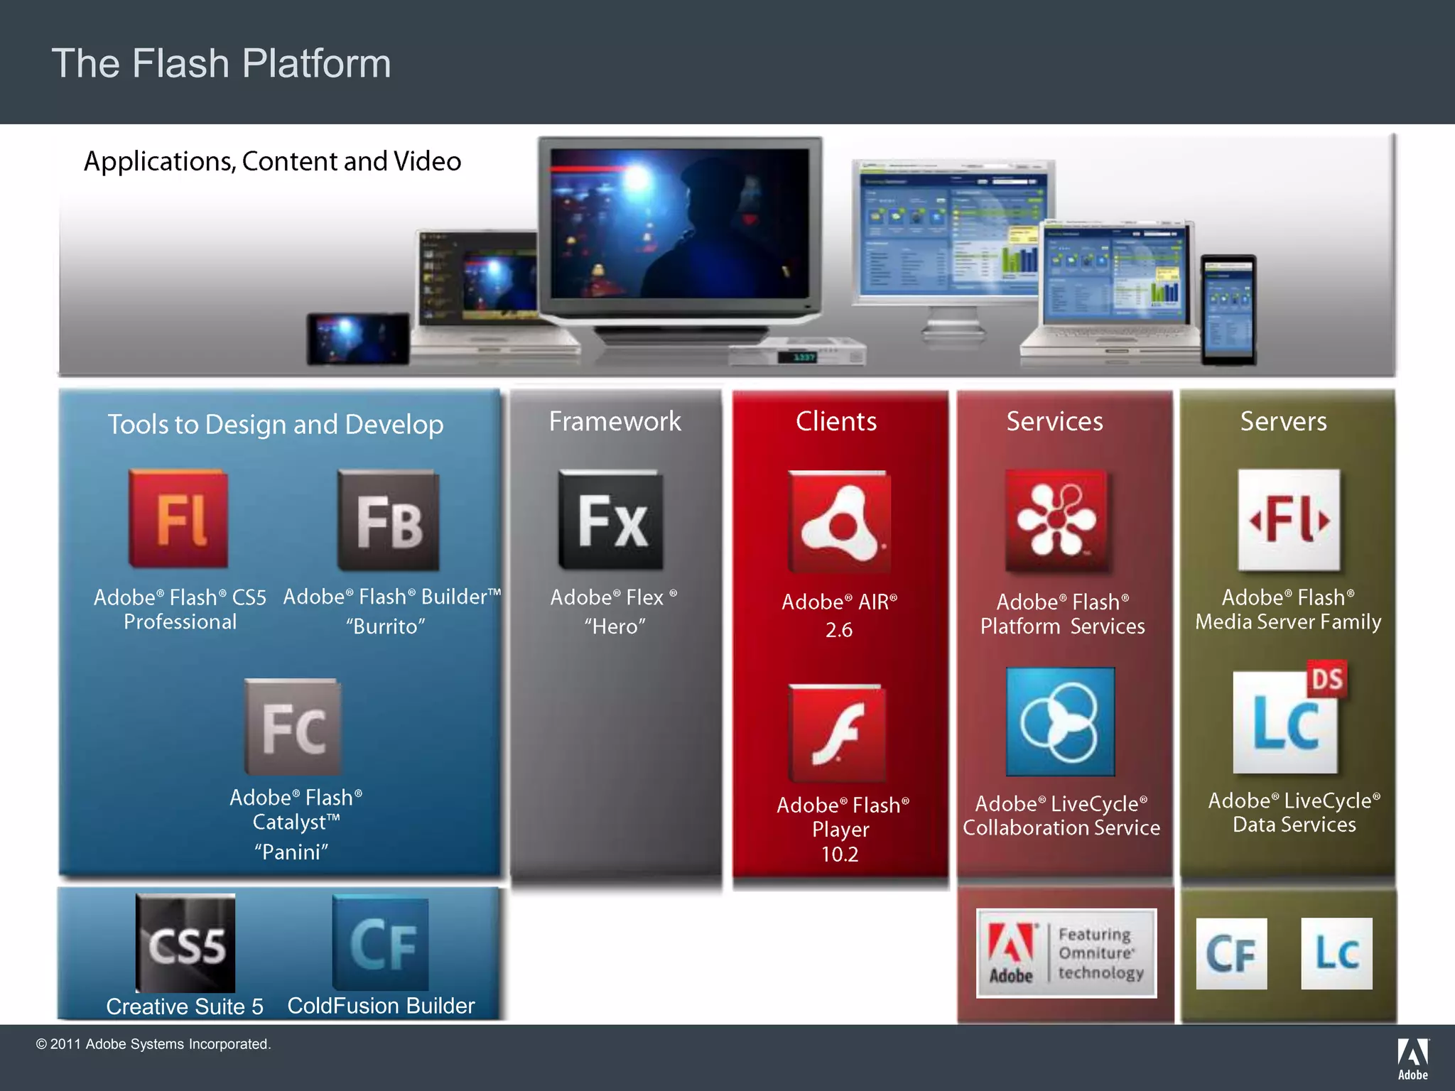Click 'Adobe Flash Player' label
Screen dimensions: 1455x1091
pyautogui.click(x=842, y=817)
